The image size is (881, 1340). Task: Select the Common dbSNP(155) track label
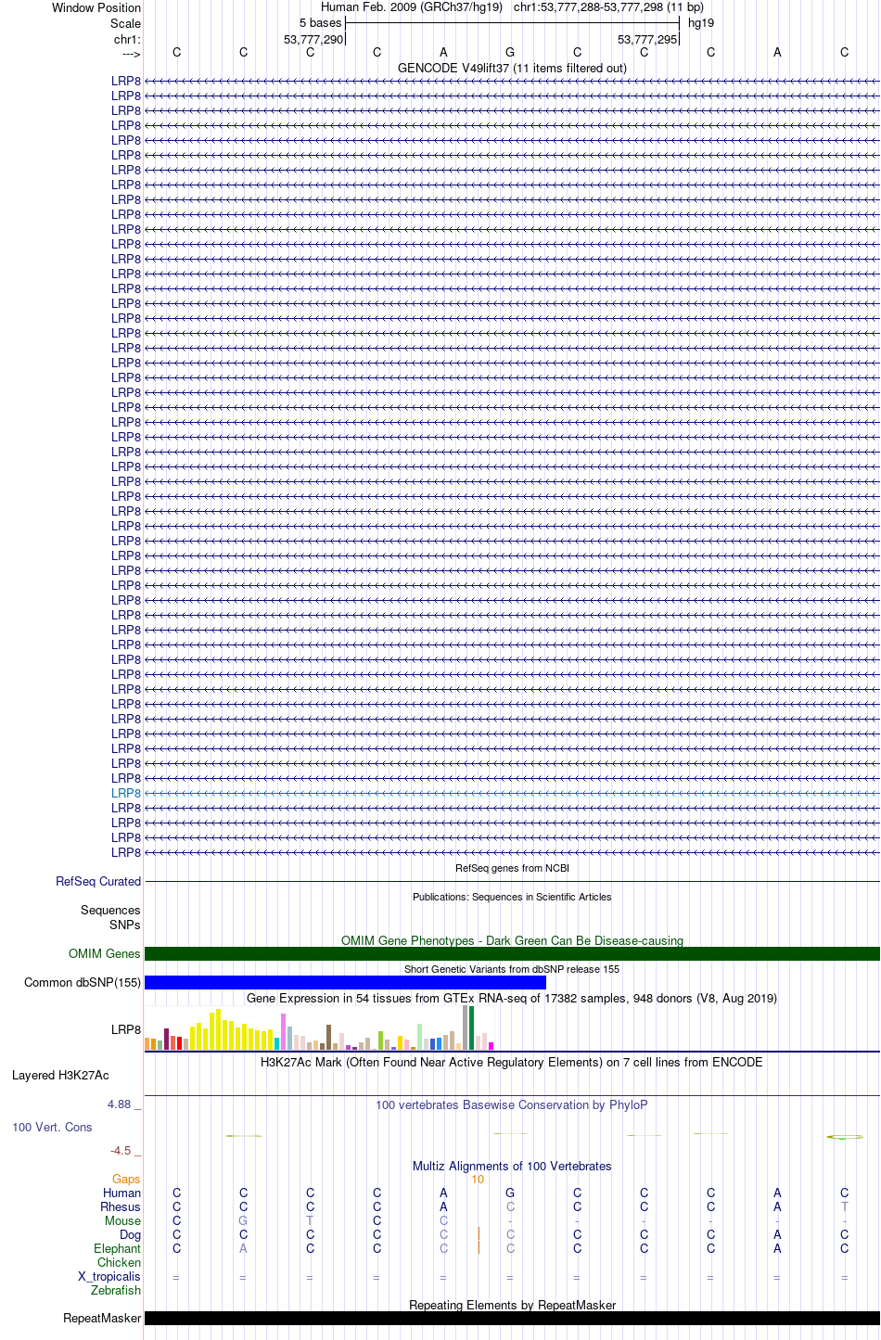[x=83, y=982]
